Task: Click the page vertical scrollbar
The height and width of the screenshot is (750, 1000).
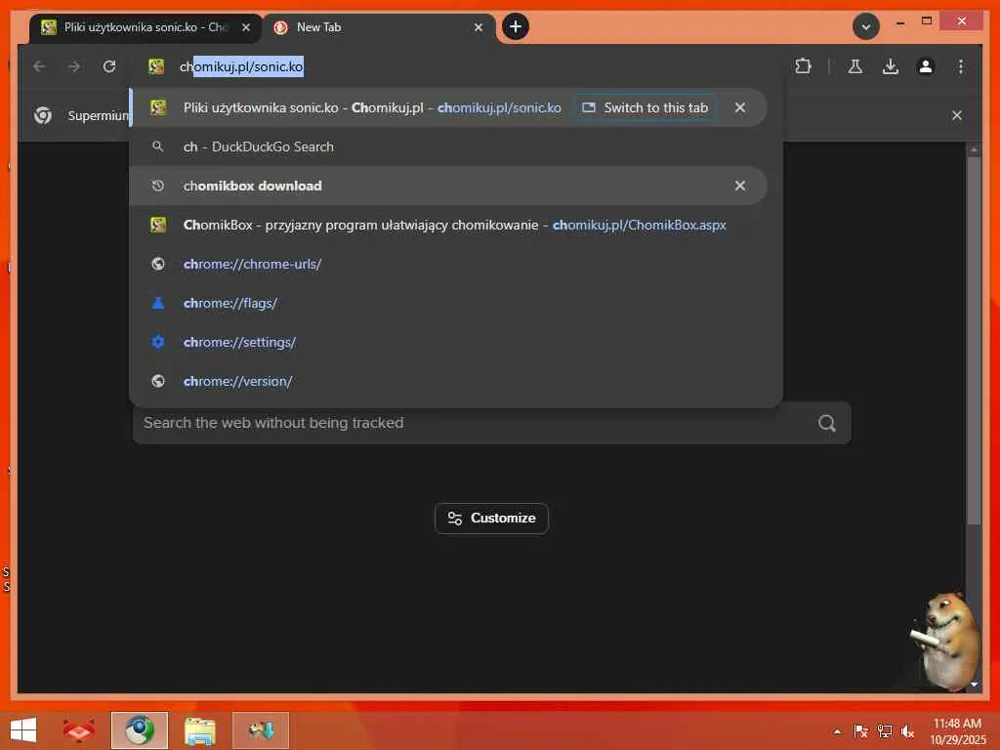Action: (x=974, y=341)
